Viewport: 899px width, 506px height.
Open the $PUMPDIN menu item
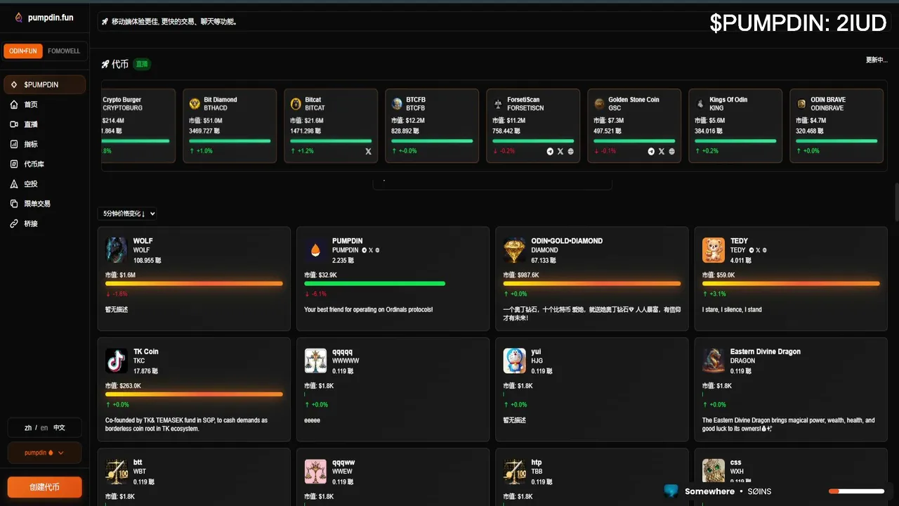coord(44,84)
